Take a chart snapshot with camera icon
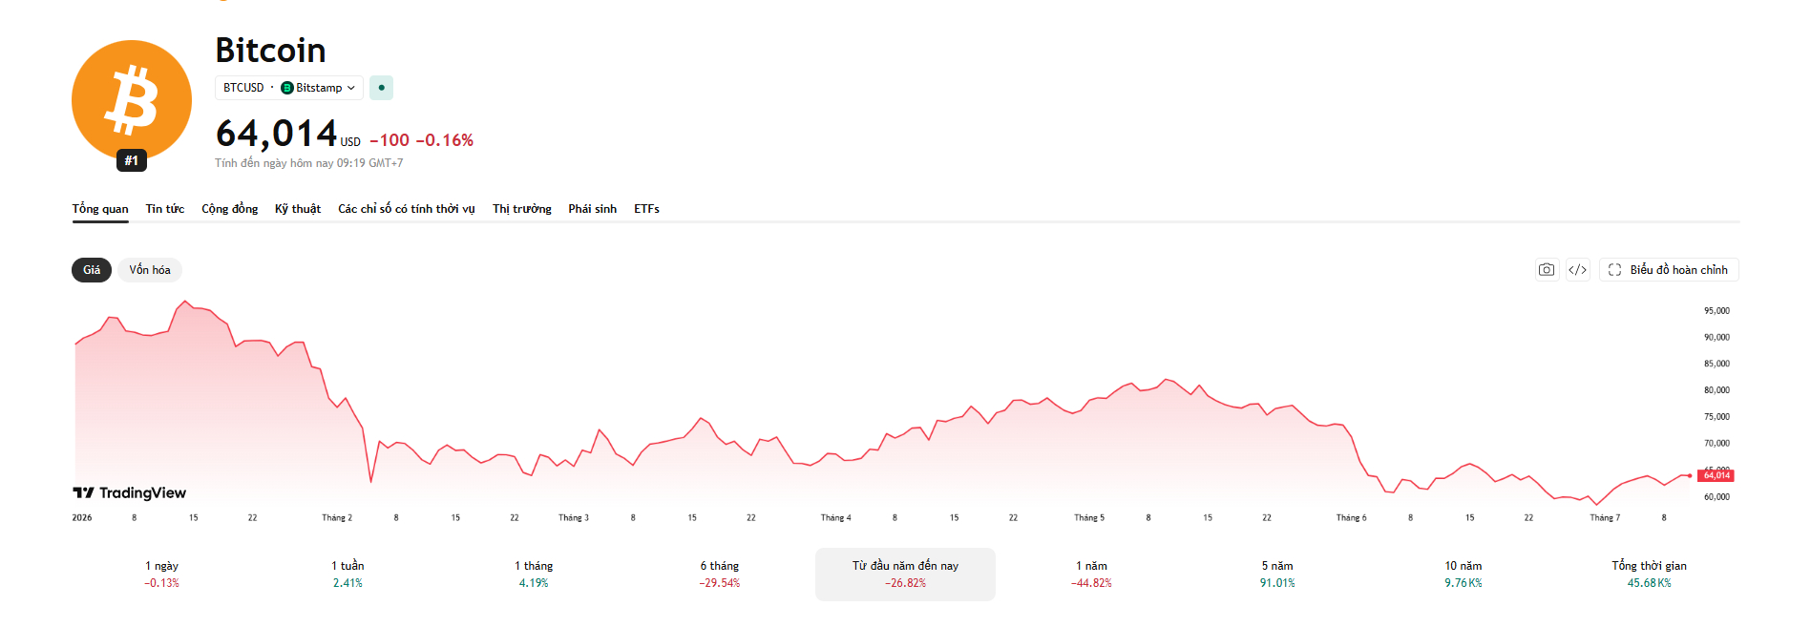The image size is (1811, 627). coord(1547,270)
